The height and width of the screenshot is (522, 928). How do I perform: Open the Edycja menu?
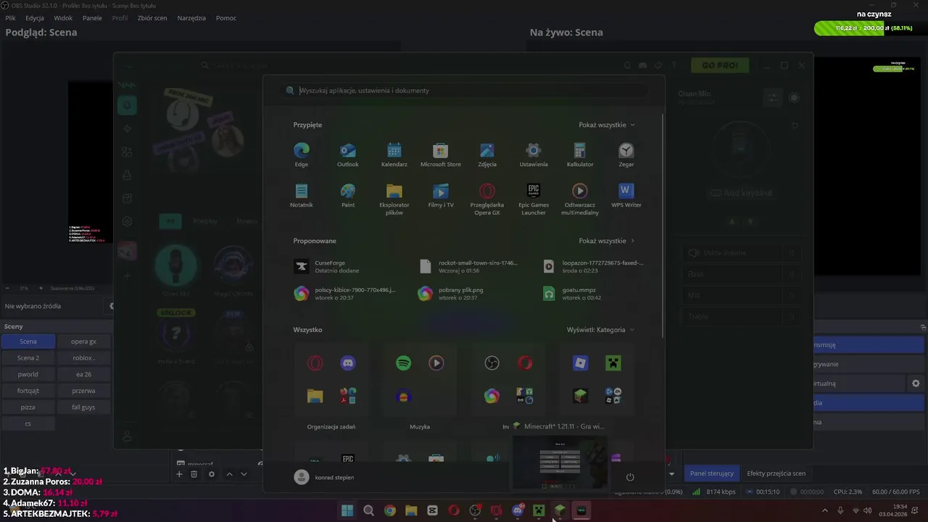pos(34,17)
